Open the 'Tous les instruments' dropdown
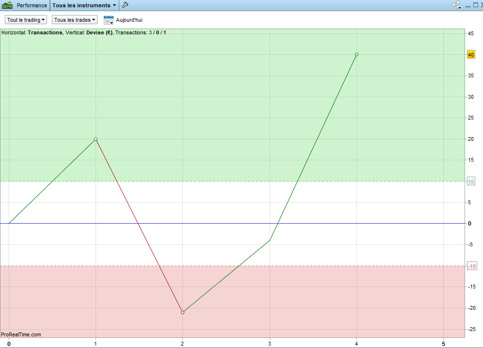Image resolution: width=483 pixels, height=348 pixels. [x=84, y=5]
